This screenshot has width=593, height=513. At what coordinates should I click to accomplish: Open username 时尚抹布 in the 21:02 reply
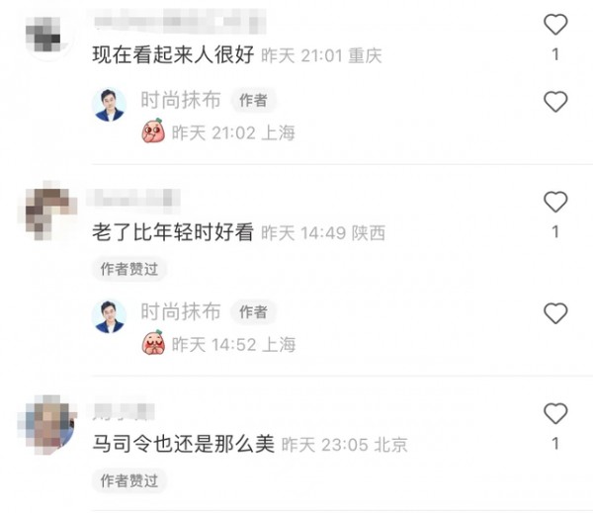tap(181, 100)
